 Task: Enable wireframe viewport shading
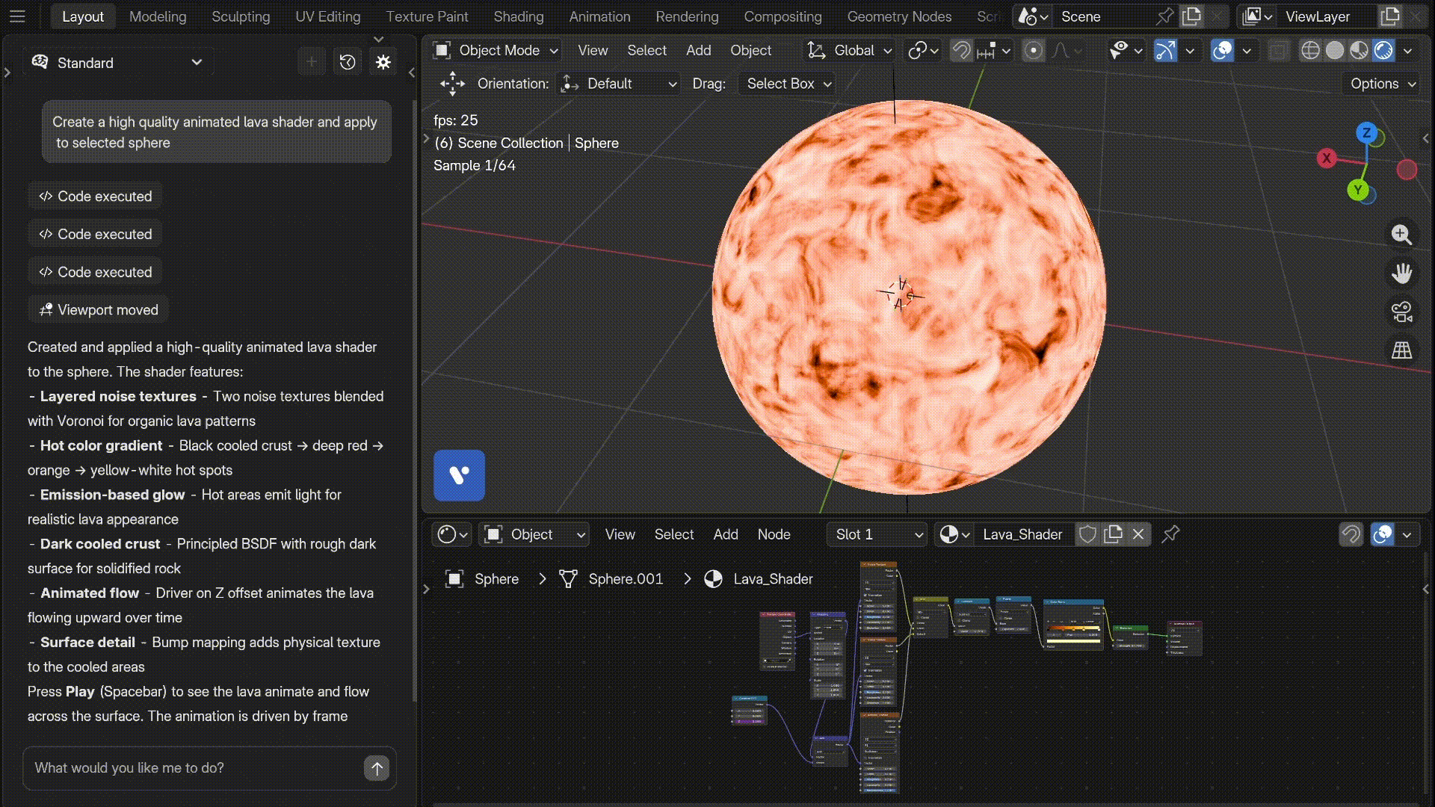point(1310,51)
